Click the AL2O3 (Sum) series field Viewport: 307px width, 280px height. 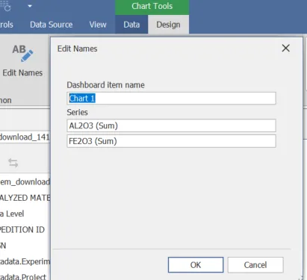171,125
